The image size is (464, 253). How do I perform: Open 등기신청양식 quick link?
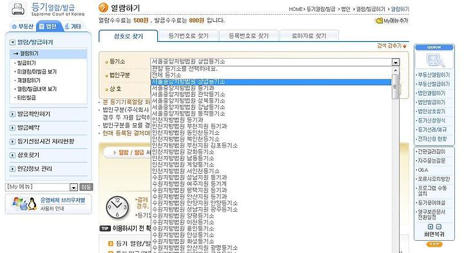click(x=431, y=121)
